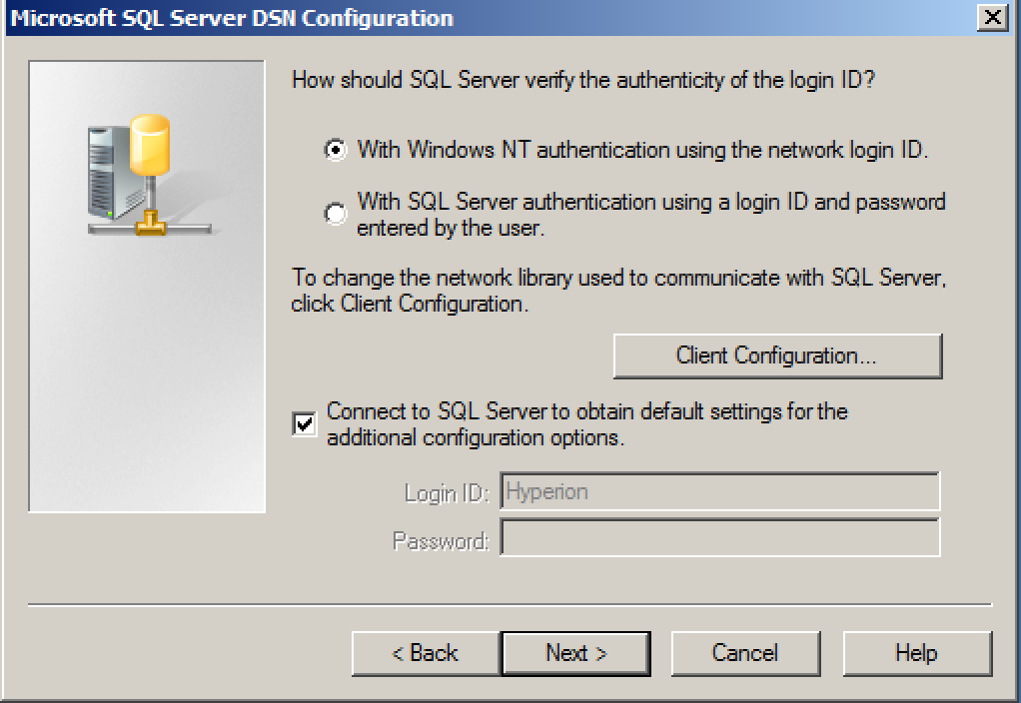
Task: Go to the previous step with Back
Action: 426,653
